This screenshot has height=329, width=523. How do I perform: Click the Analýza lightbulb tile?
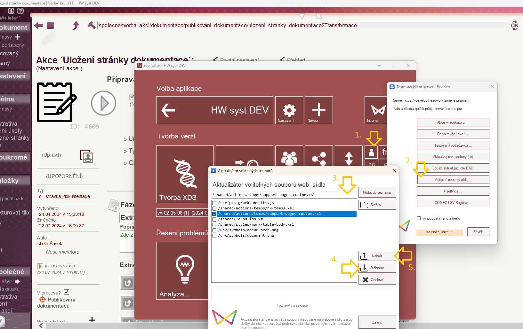point(182,270)
